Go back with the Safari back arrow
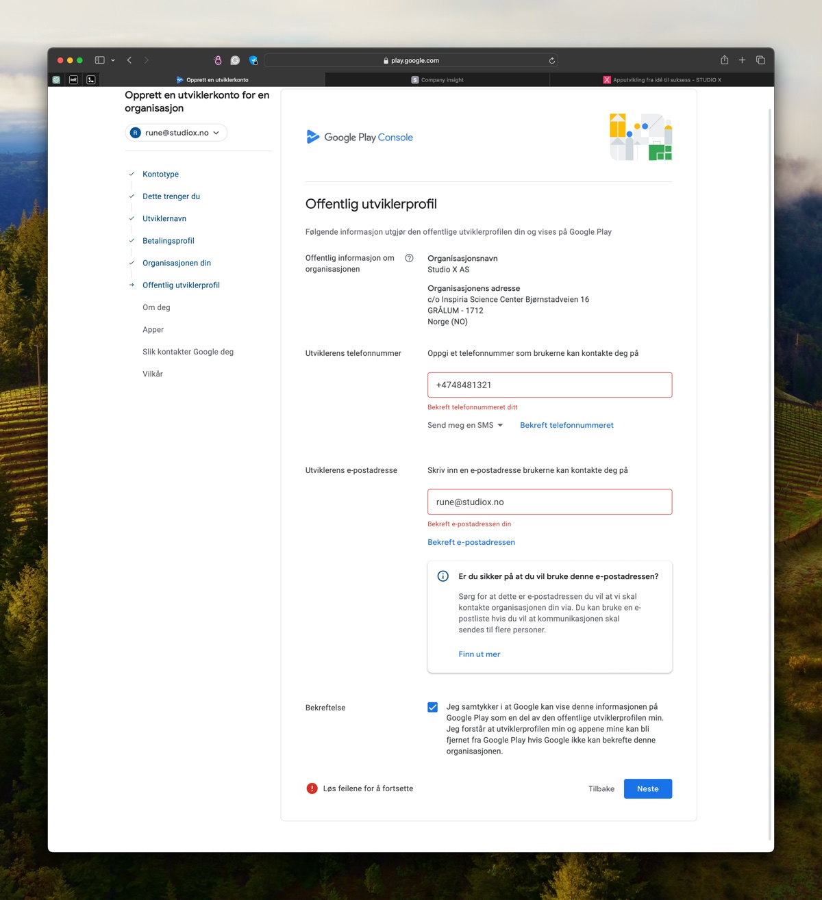 129,60
